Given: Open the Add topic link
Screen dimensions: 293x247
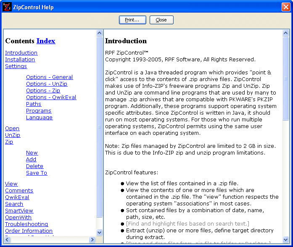Looking at the screenshot, I should coord(31,160).
